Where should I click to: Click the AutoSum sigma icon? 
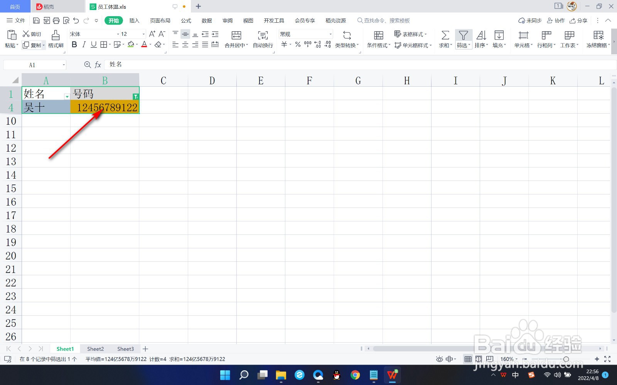445,35
